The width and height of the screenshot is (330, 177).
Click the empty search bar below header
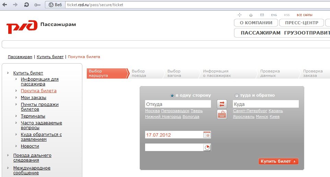pos(166,44)
